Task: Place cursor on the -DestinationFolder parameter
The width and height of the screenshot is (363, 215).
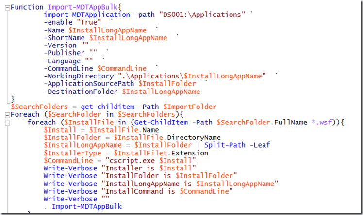Action: pos(82,92)
